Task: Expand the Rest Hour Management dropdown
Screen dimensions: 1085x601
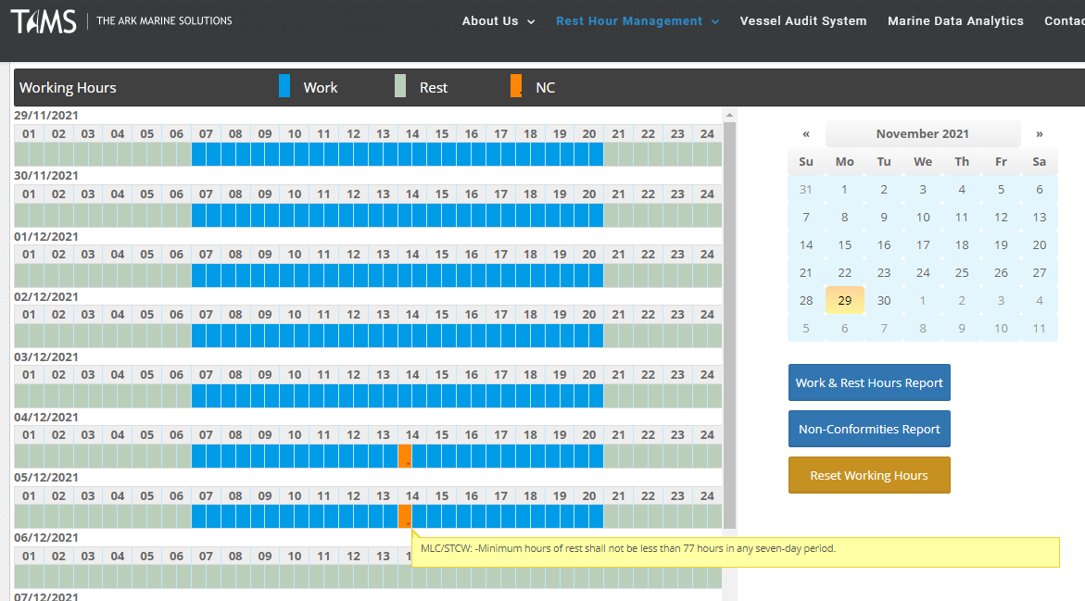Action: coord(637,21)
